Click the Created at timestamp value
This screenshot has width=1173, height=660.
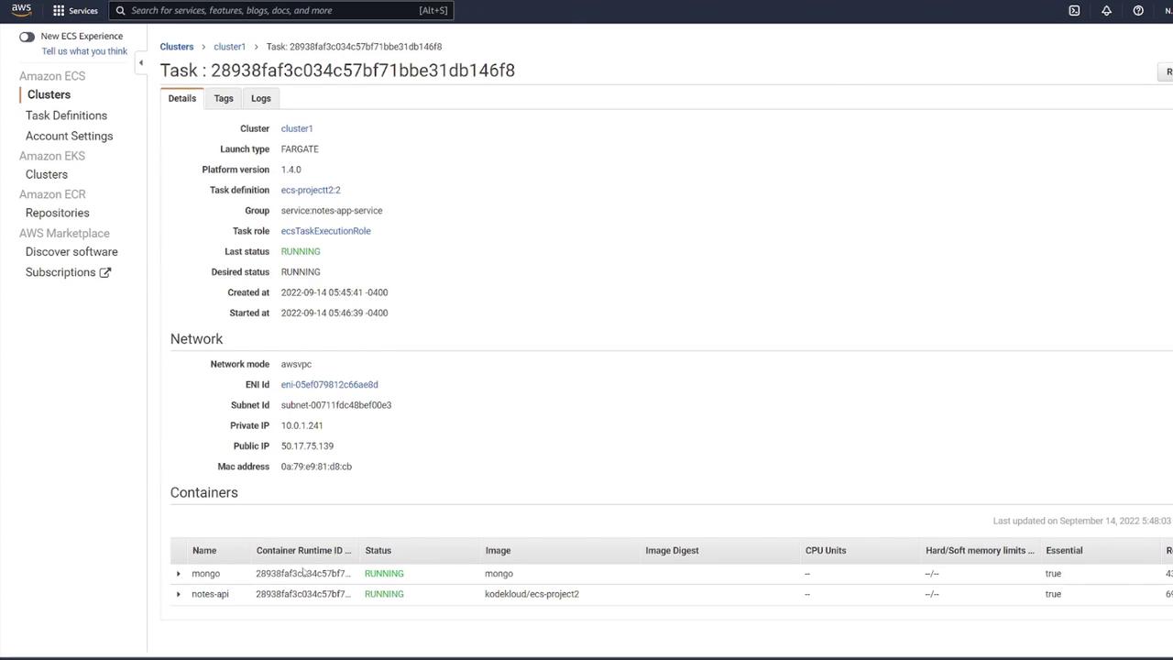[334, 292]
